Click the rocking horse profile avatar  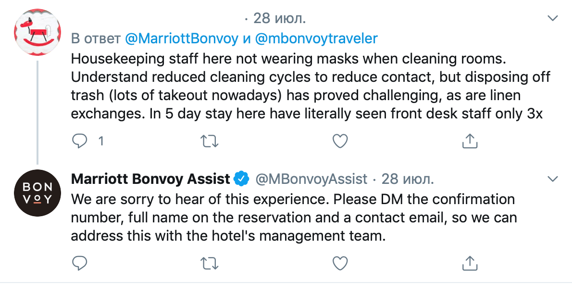pyautogui.click(x=37, y=32)
